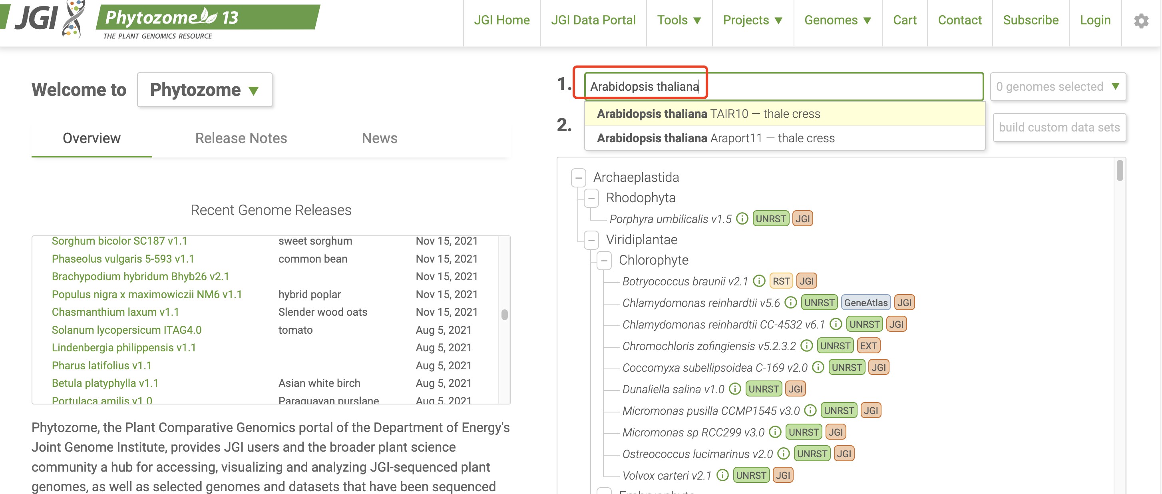Click JGI badge next to Micromonas pusilla

(871, 410)
